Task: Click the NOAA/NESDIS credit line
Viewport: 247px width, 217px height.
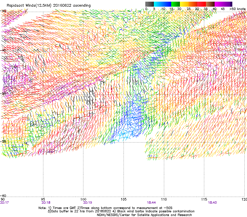Action: 144,215
